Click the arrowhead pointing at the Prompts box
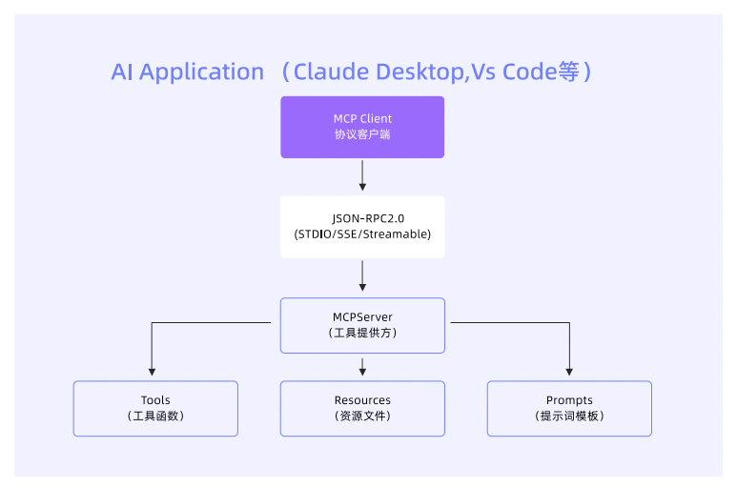The width and height of the screenshot is (737, 488). click(x=570, y=371)
